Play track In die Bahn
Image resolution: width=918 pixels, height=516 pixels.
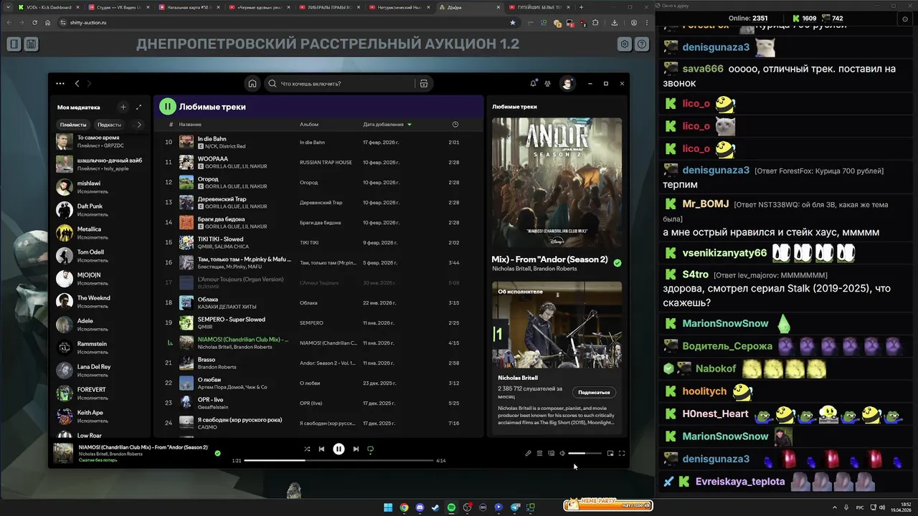pos(319,142)
